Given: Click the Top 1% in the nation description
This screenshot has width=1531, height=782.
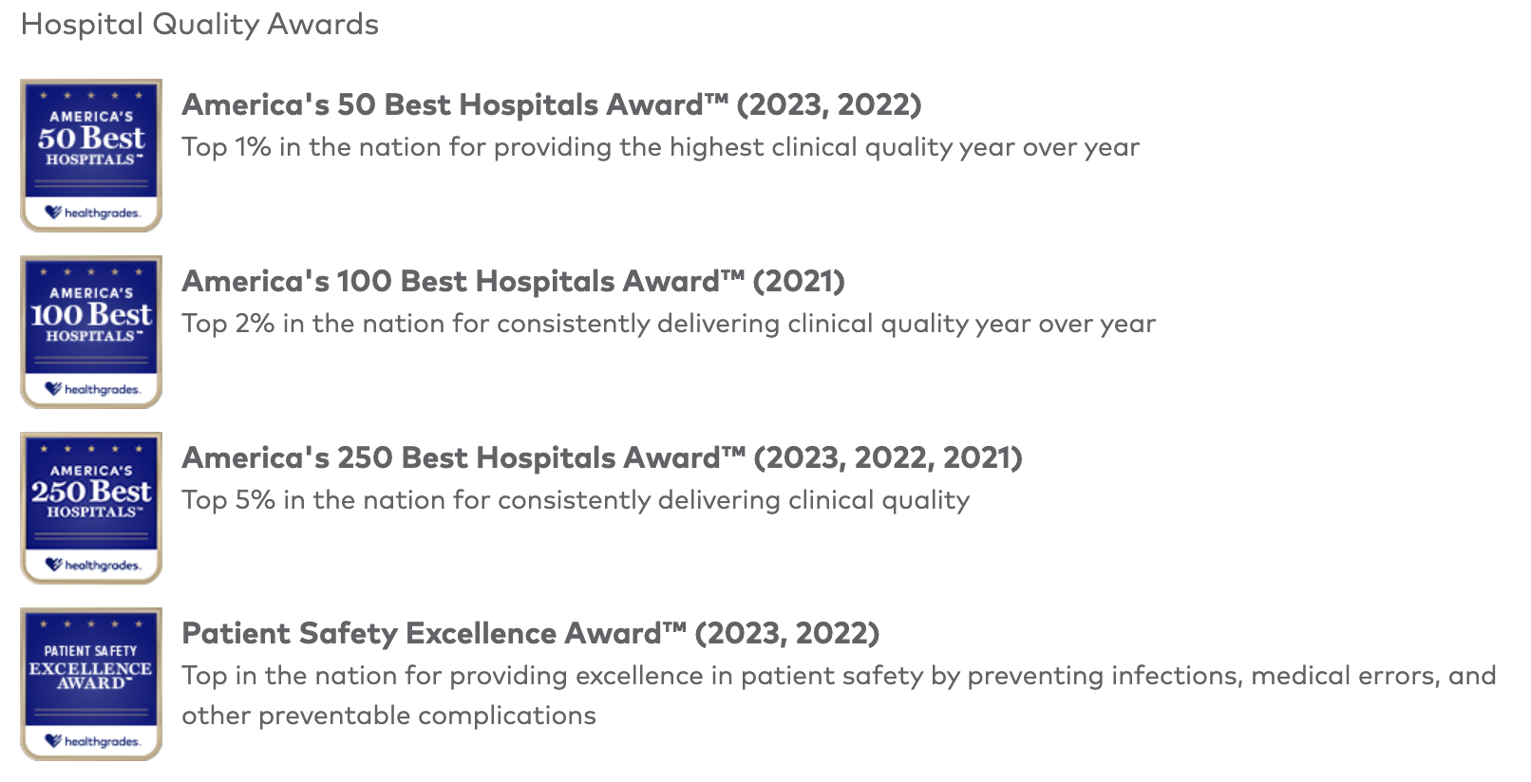Looking at the screenshot, I should [660, 147].
